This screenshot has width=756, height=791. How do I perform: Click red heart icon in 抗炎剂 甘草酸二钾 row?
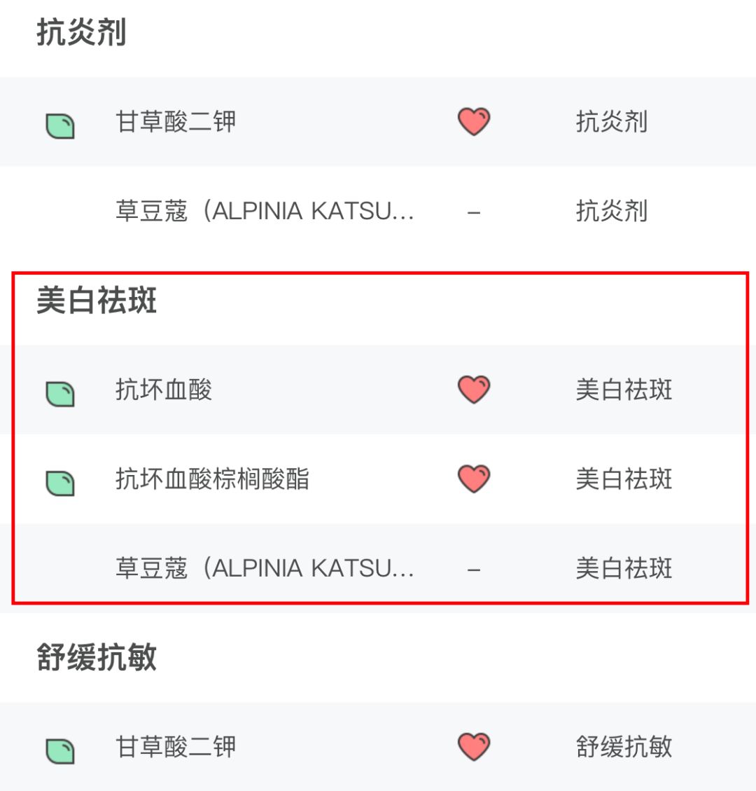(474, 121)
